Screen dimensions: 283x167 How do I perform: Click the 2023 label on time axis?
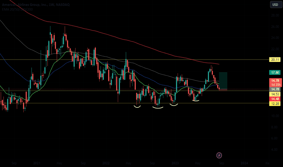pyautogui.click(x=175, y=163)
